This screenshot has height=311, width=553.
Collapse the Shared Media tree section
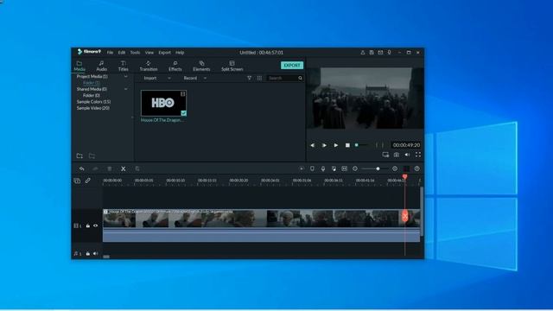(x=125, y=89)
